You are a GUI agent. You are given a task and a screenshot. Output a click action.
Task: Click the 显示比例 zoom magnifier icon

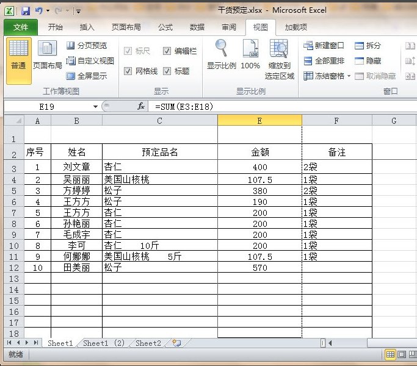coord(221,48)
